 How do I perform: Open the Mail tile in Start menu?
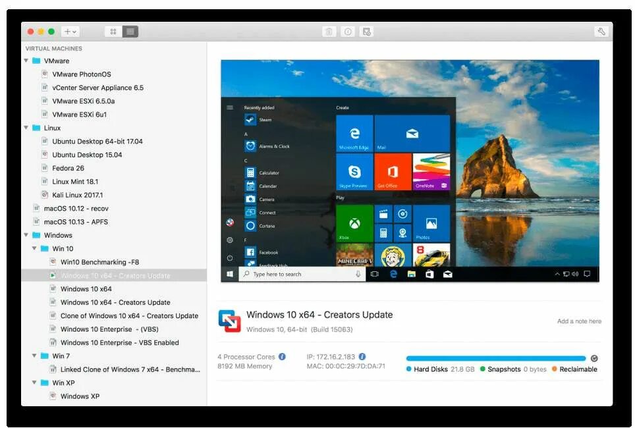412,133
